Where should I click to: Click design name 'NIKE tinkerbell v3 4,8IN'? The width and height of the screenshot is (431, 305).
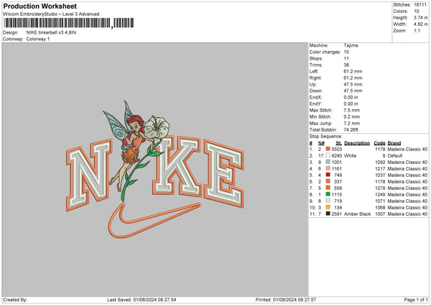pos(51,32)
